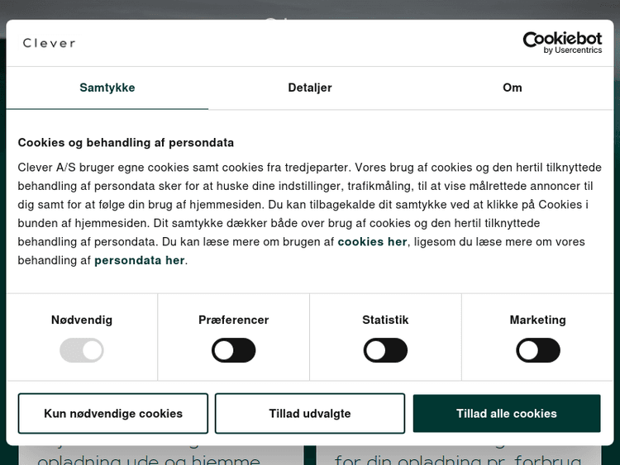
Task: Enable the Præferencer cookies toggle
Action: [234, 350]
